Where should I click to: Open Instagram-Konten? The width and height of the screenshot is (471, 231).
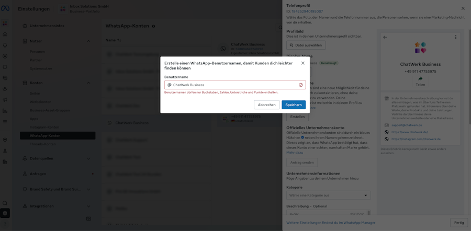pyautogui.click(x=44, y=127)
